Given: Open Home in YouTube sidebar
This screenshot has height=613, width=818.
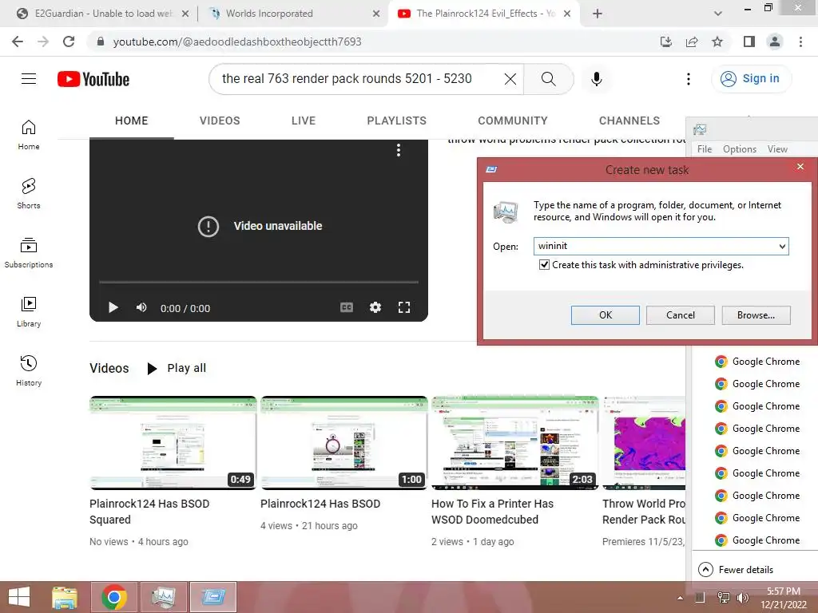Looking at the screenshot, I should [29, 135].
